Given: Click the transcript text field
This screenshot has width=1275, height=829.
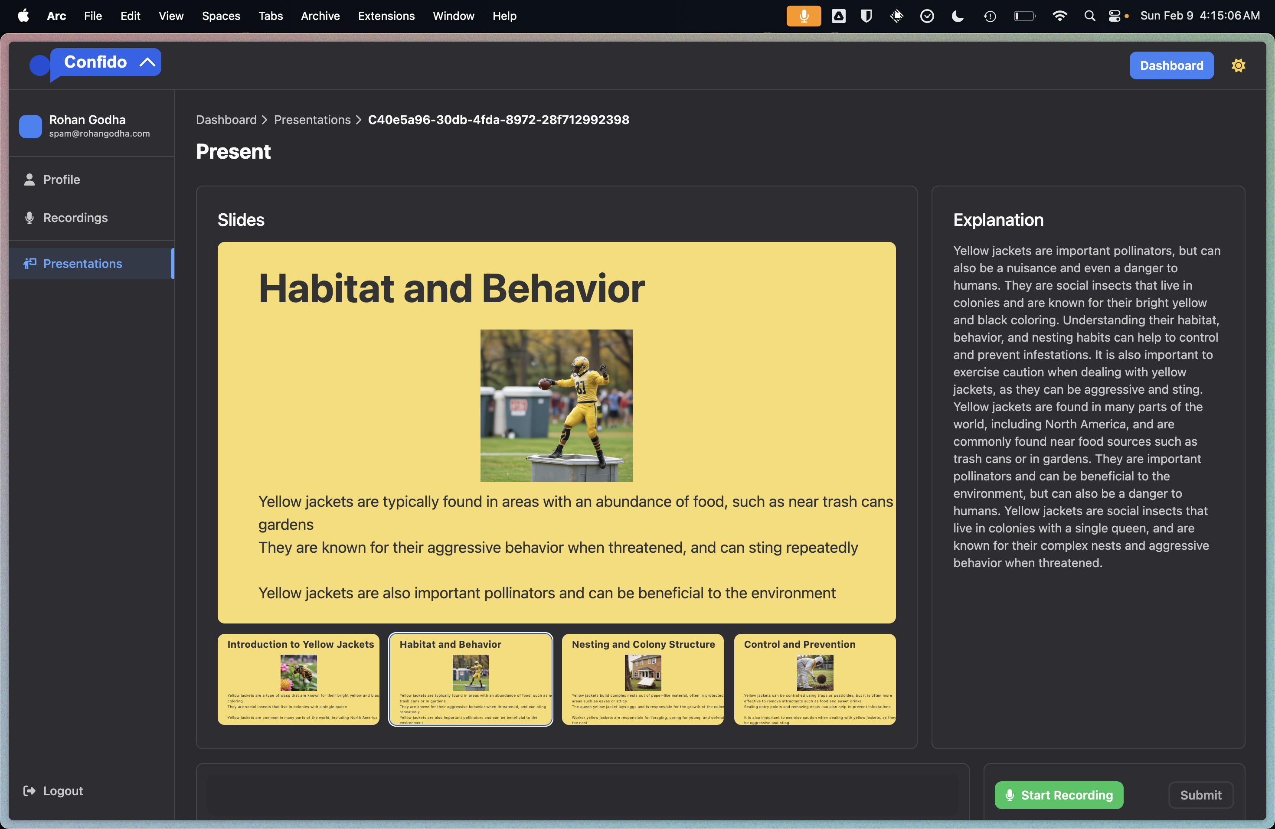Looking at the screenshot, I should (x=582, y=795).
